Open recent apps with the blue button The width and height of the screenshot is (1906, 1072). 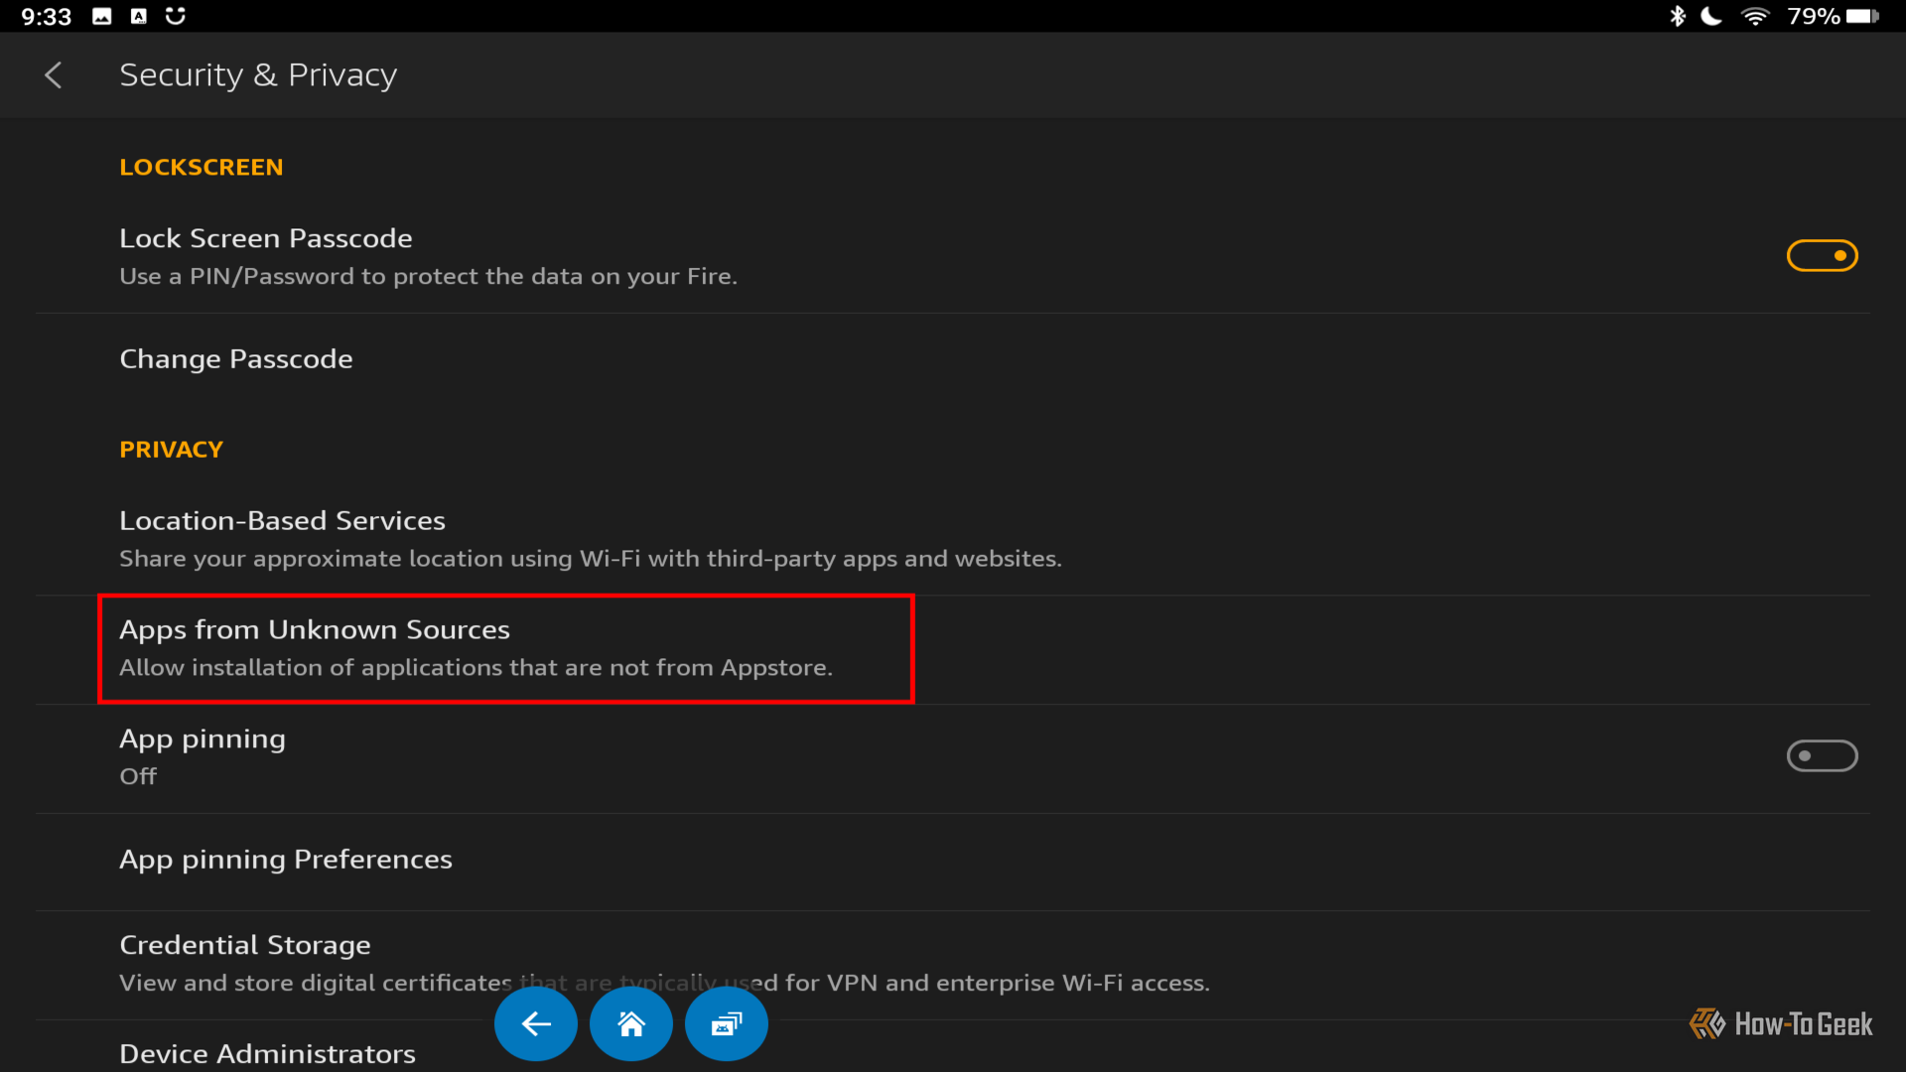727,1023
